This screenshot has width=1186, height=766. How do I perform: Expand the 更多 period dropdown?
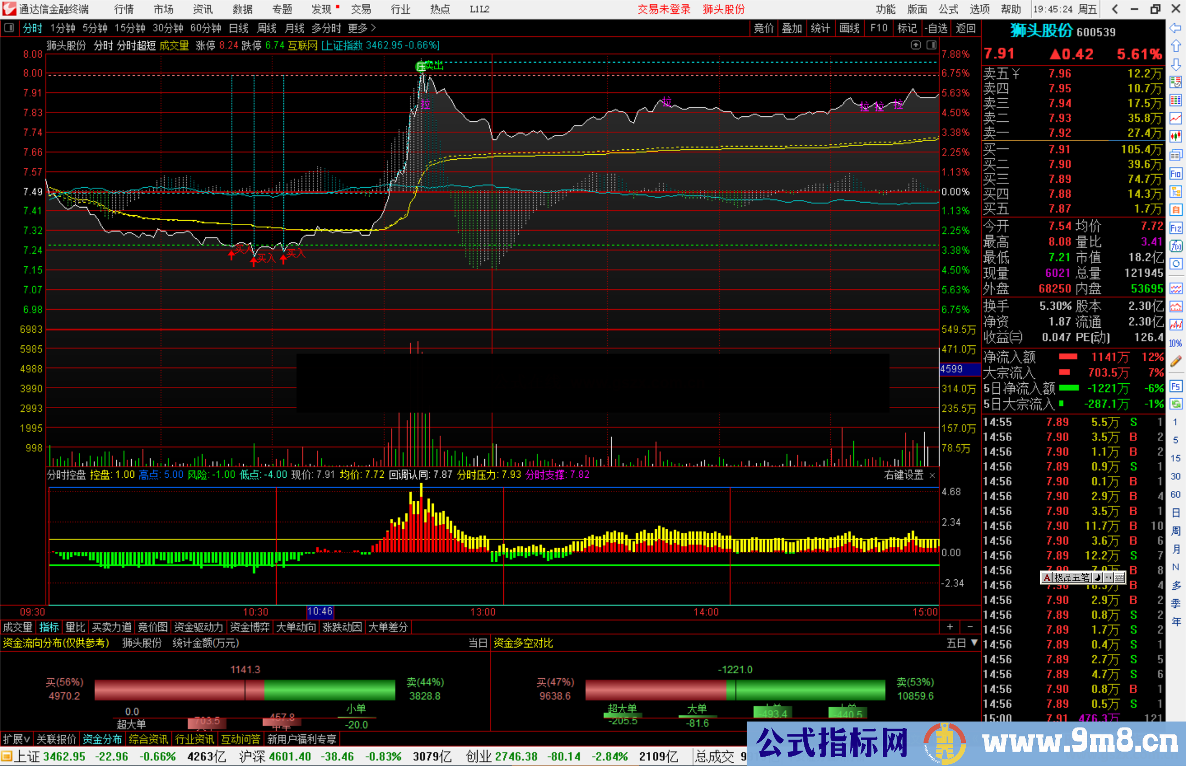tap(357, 28)
